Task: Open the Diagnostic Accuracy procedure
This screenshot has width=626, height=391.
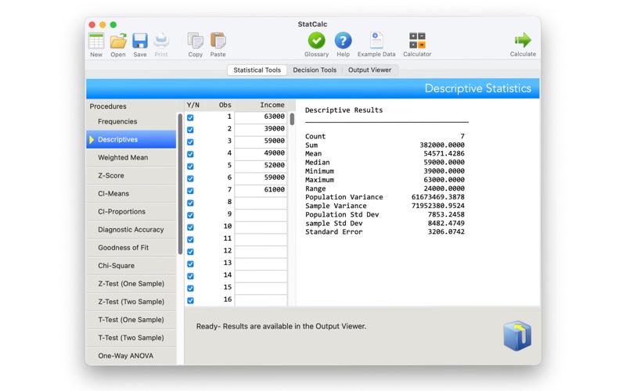Action: coord(131,229)
